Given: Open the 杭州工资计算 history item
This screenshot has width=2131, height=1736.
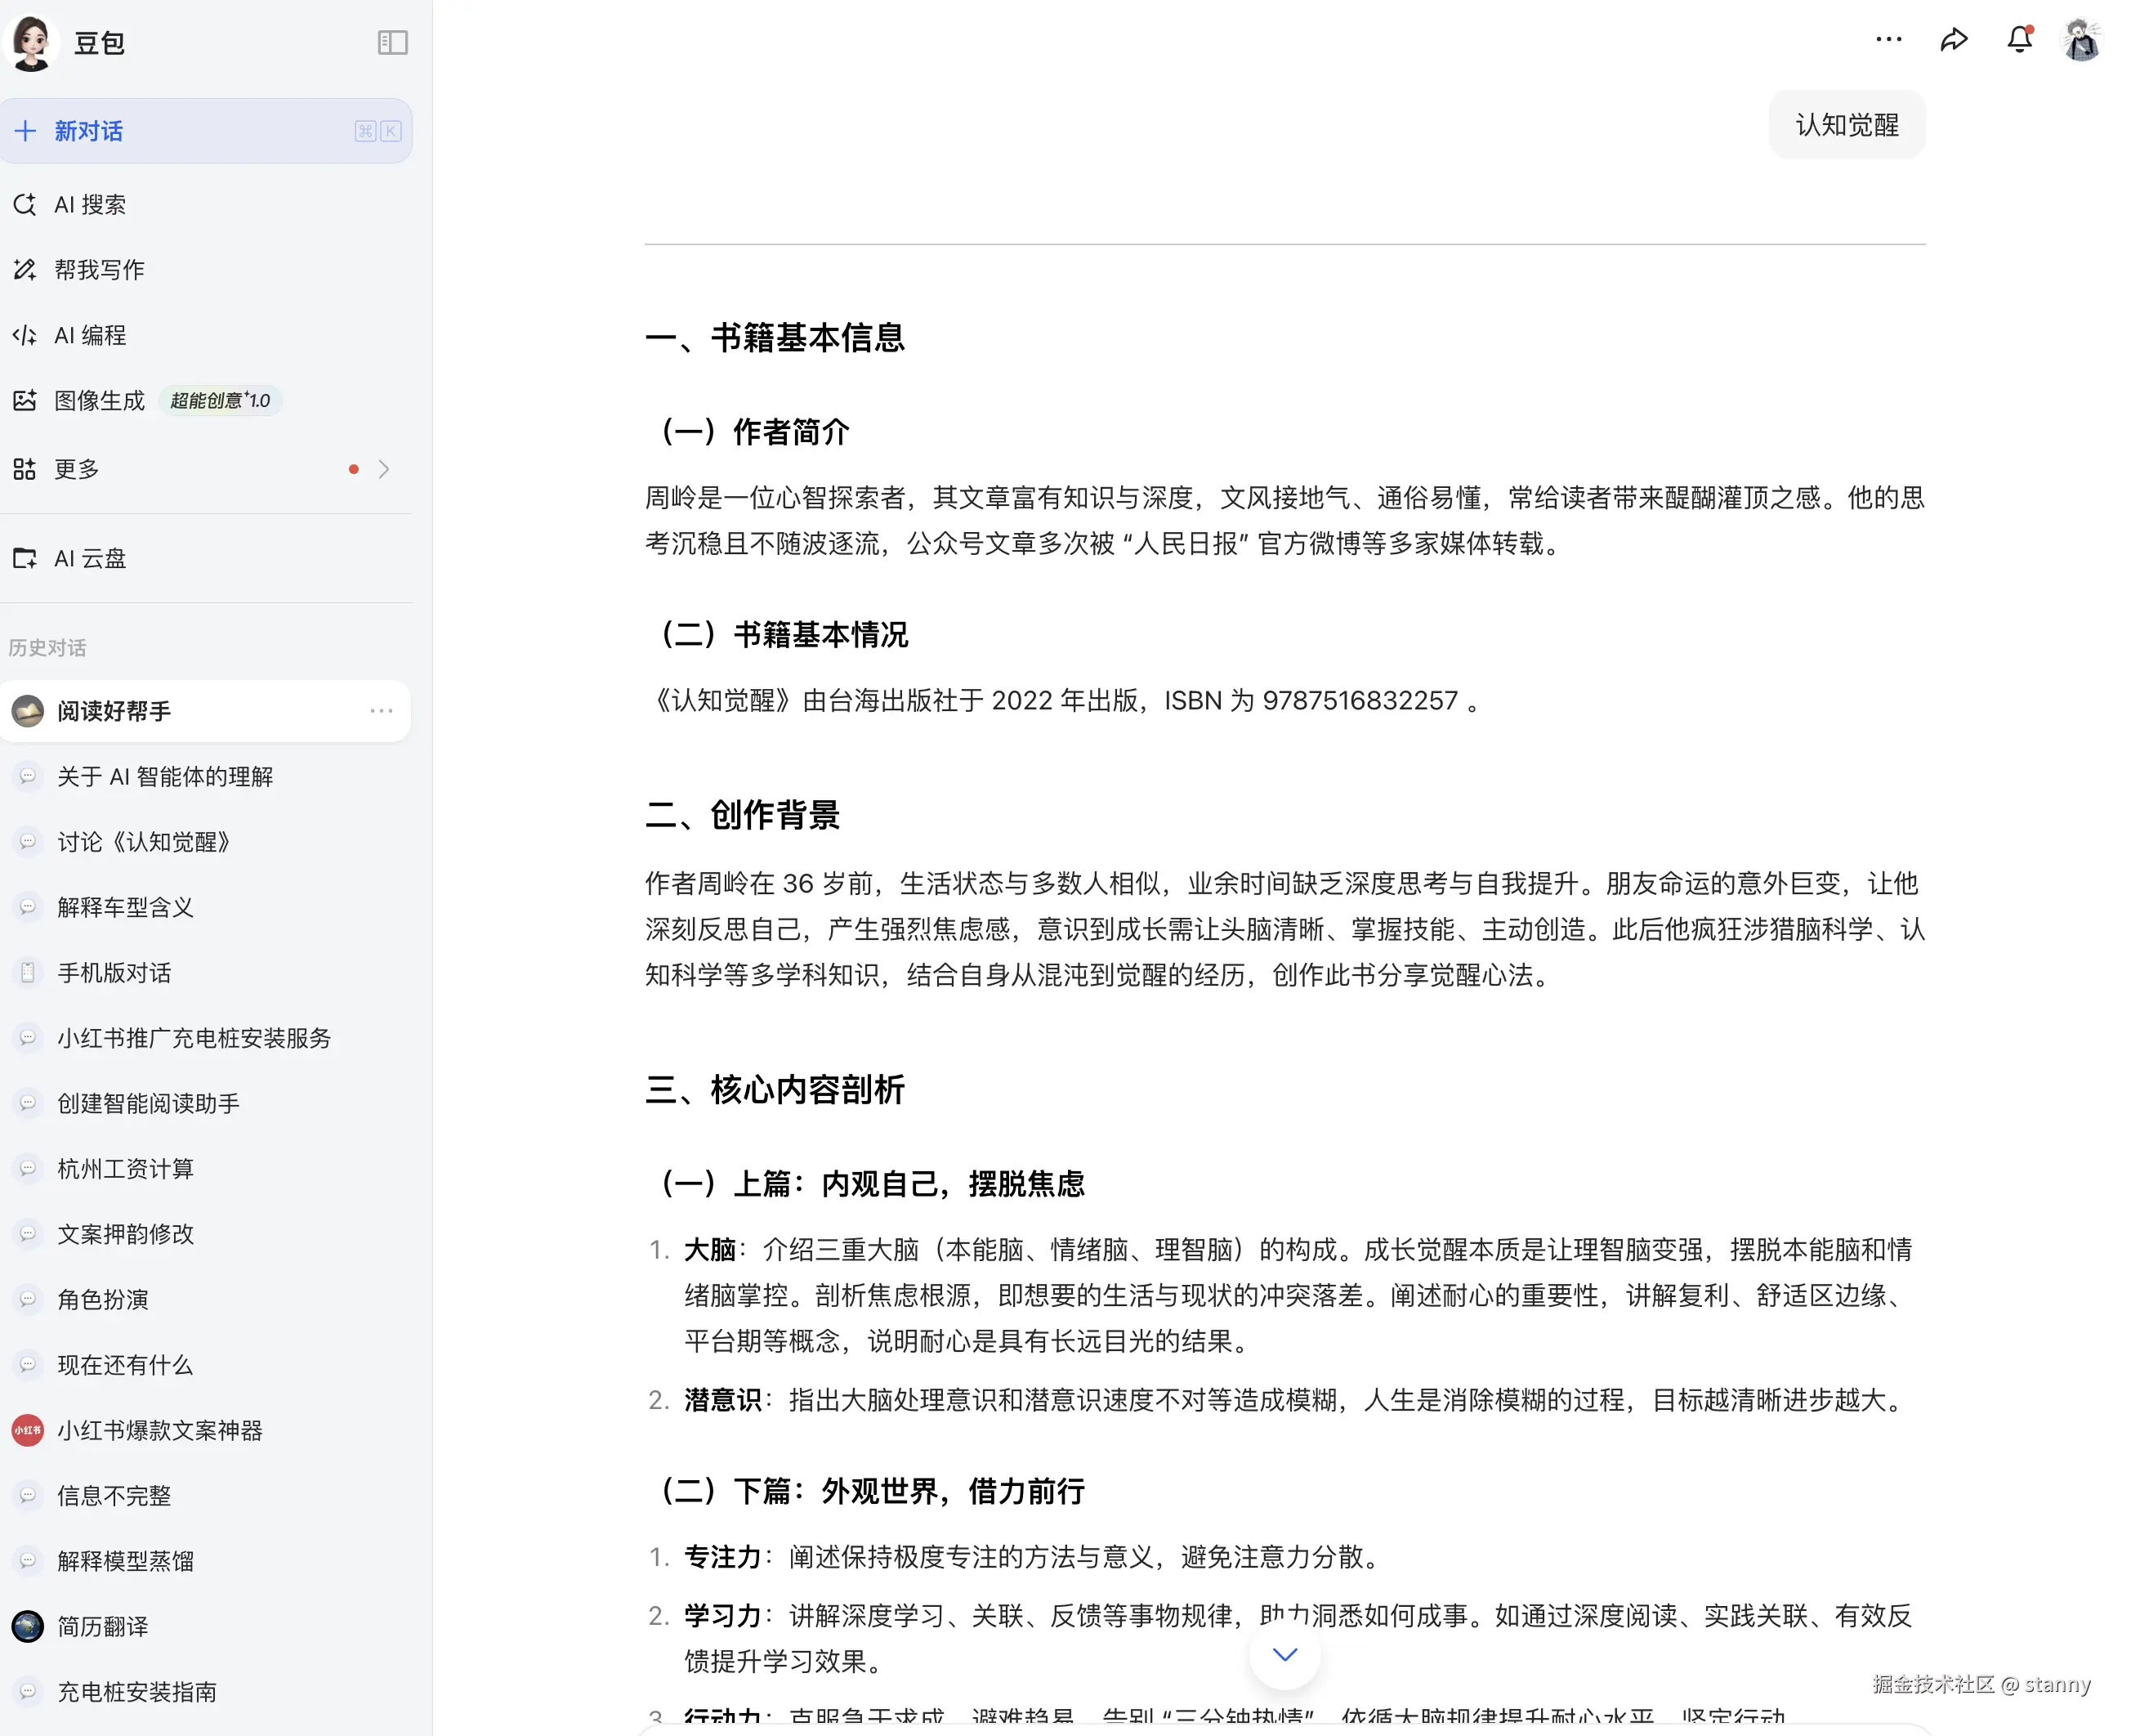Looking at the screenshot, I should click(125, 1169).
